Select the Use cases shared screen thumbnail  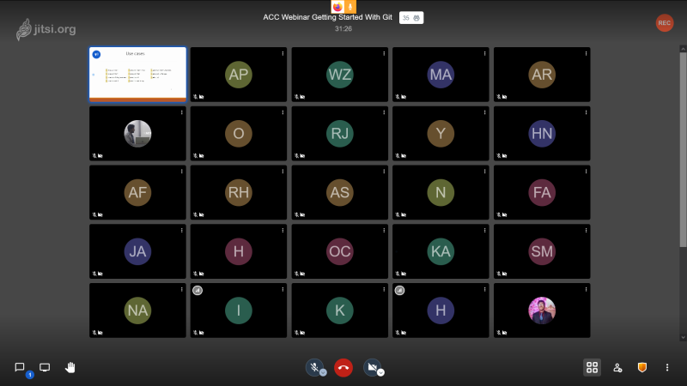[x=137, y=75]
